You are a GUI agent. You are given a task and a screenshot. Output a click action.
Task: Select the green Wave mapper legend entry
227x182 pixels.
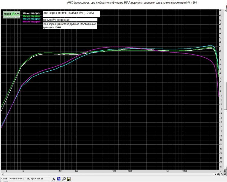pyautogui.click(x=31, y=16)
